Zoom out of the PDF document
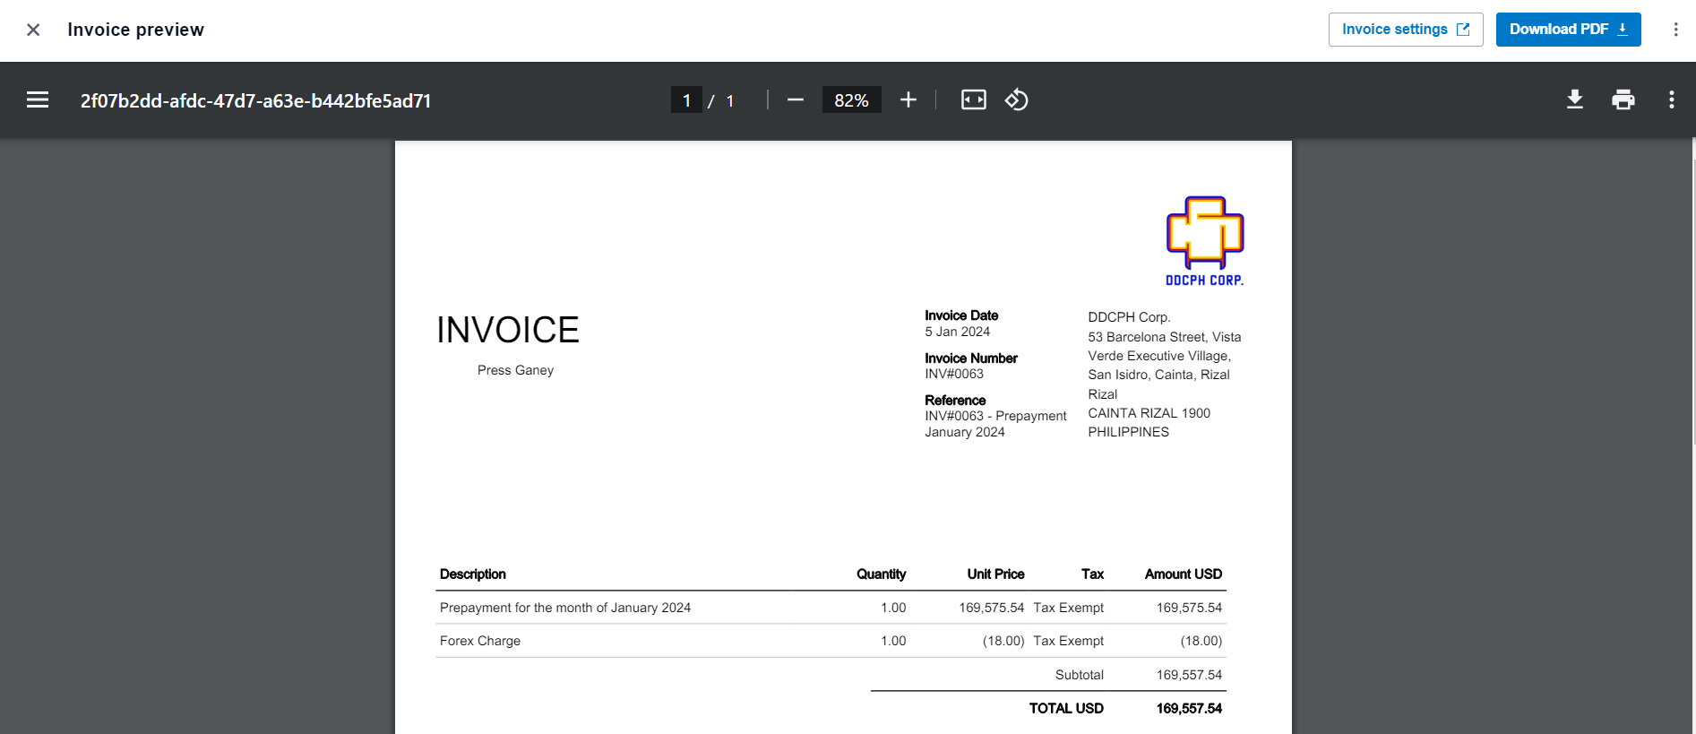This screenshot has width=1696, height=734. pyautogui.click(x=796, y=100)
